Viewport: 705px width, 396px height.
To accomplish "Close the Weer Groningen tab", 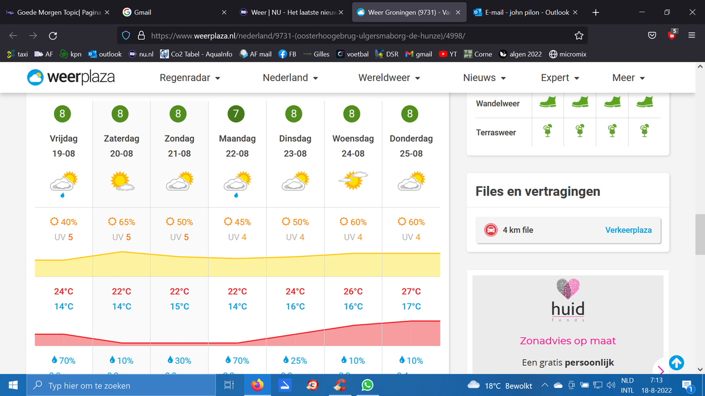I will (458, 12).
